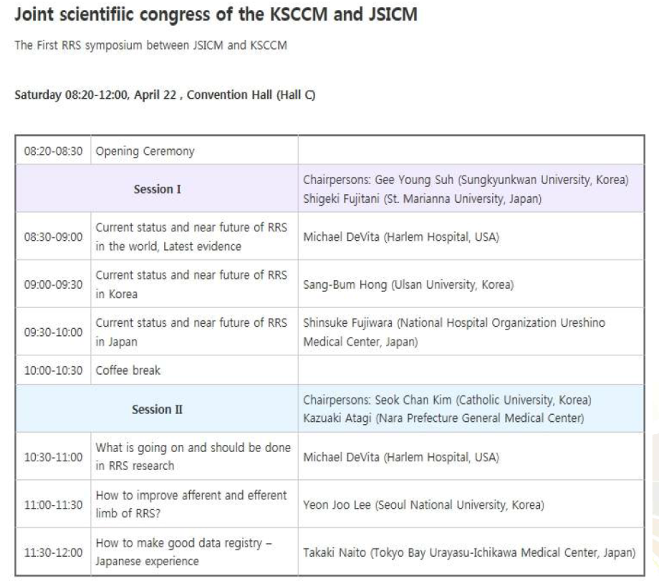Image resolution: width=659 pixels, height=581 pixels.
Task: Click the Saturday April 22 Convention Hall line
Action: coord(165,95)
